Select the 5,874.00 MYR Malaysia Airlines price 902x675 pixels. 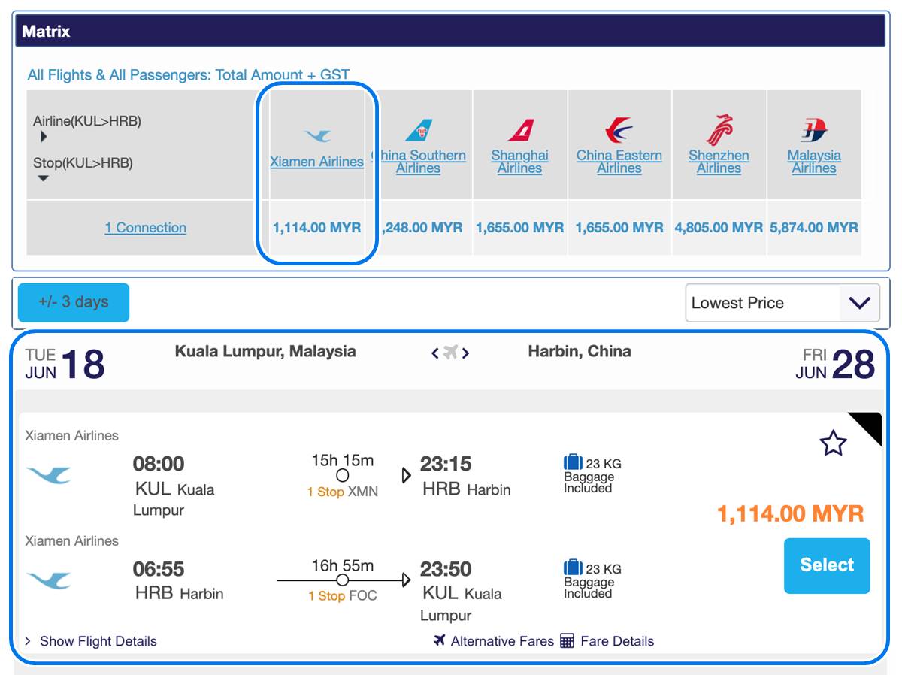[x=814, y=228]
